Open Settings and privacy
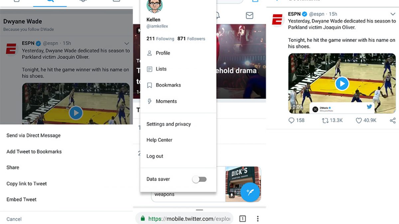This screenshot has height=224, width=399. click(x=169, y=124)
